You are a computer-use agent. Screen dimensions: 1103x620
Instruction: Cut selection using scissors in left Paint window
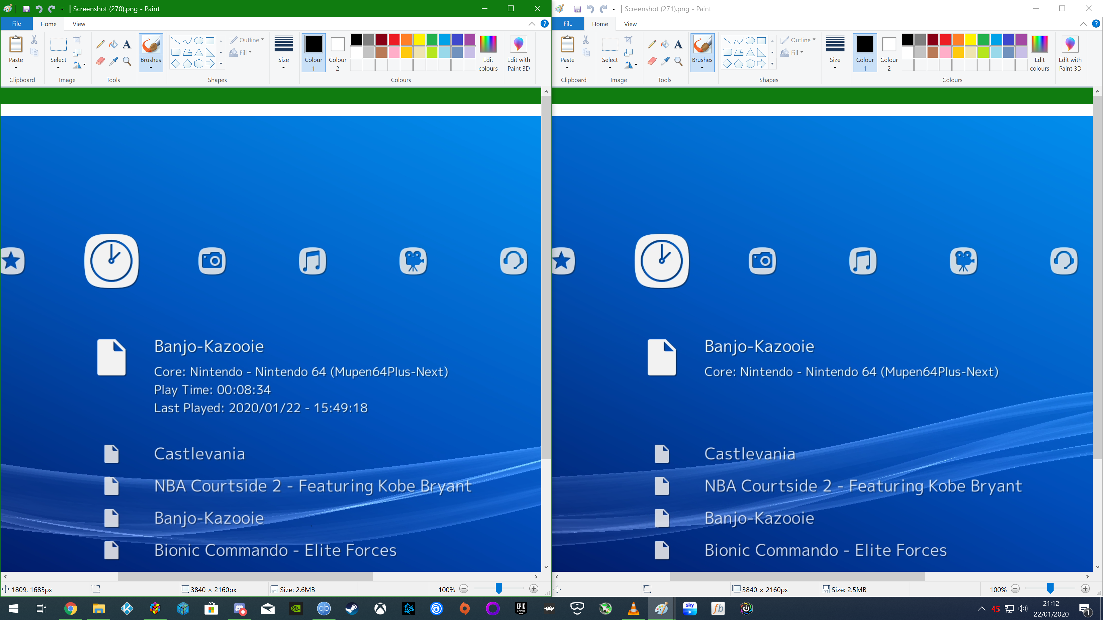[x=34, y=40]
